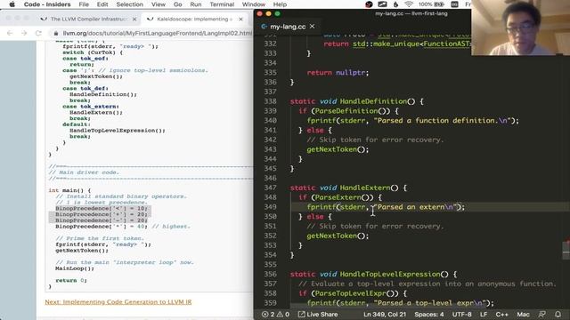Open the Run menu
The image size is (570, 320).
click(x=196, y=4)
